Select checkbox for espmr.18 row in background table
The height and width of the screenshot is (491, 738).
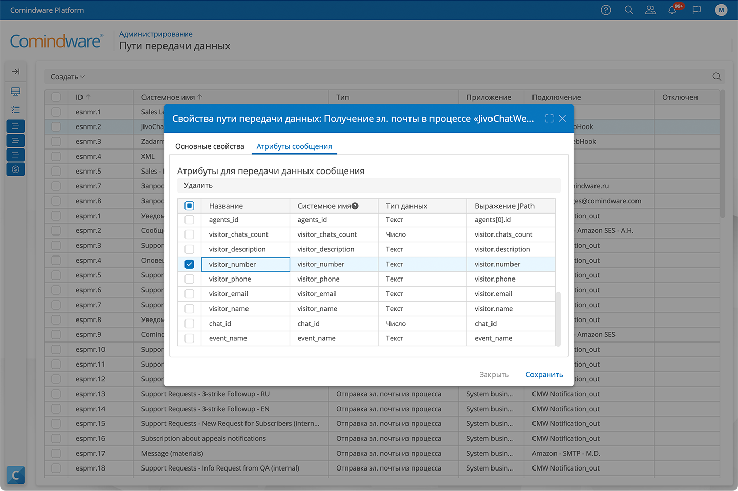coord(56,468)
